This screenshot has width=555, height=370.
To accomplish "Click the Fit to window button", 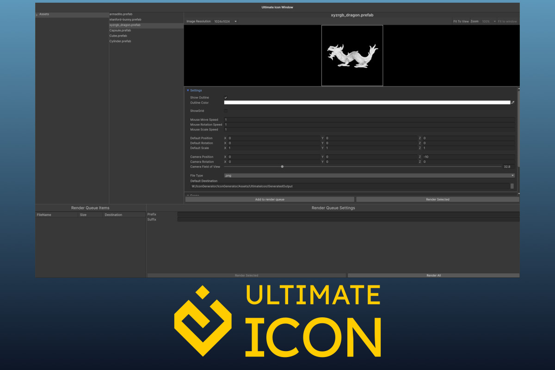I will click(x=507, y=21).
